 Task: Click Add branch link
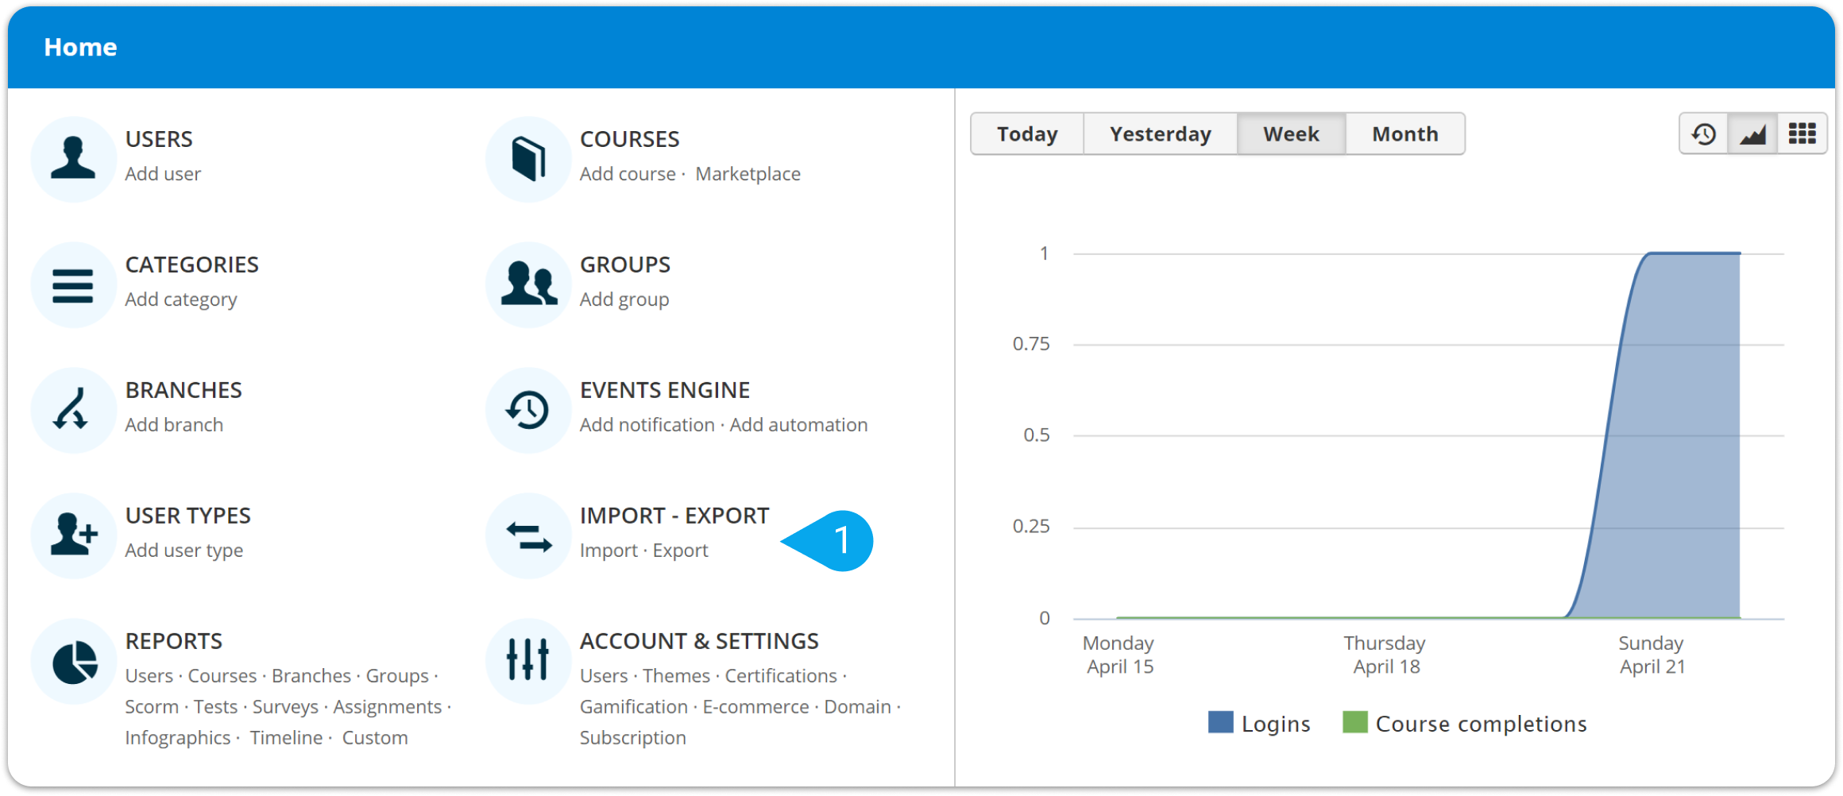click(x=174, y=425)
